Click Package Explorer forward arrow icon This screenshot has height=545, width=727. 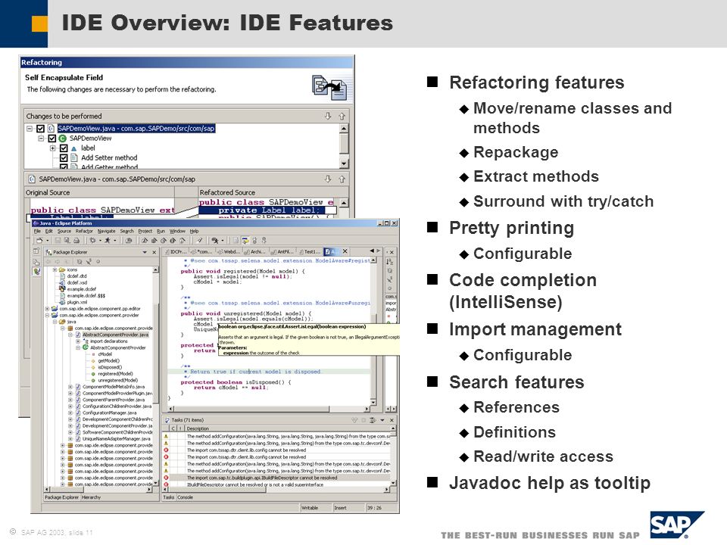(x=58, y=262)
